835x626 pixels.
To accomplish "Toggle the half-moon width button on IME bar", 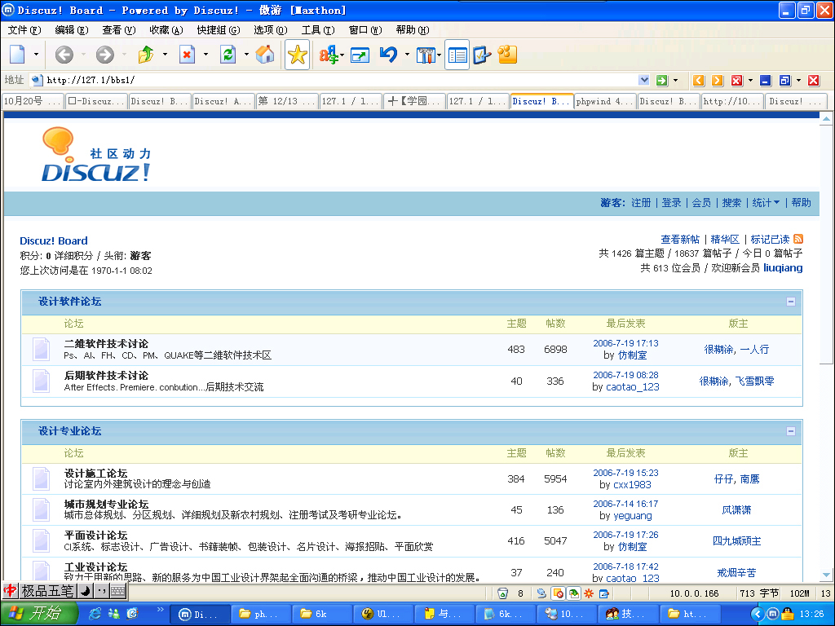I will (85, 591).
